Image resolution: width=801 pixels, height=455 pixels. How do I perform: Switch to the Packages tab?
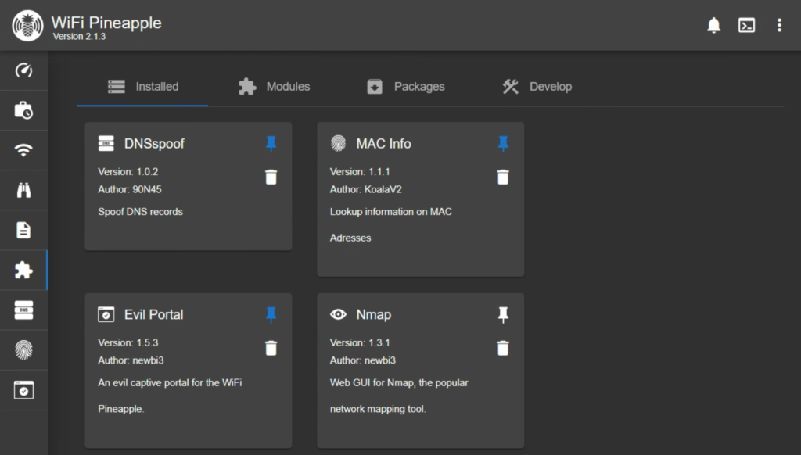(x=406, y=86)
